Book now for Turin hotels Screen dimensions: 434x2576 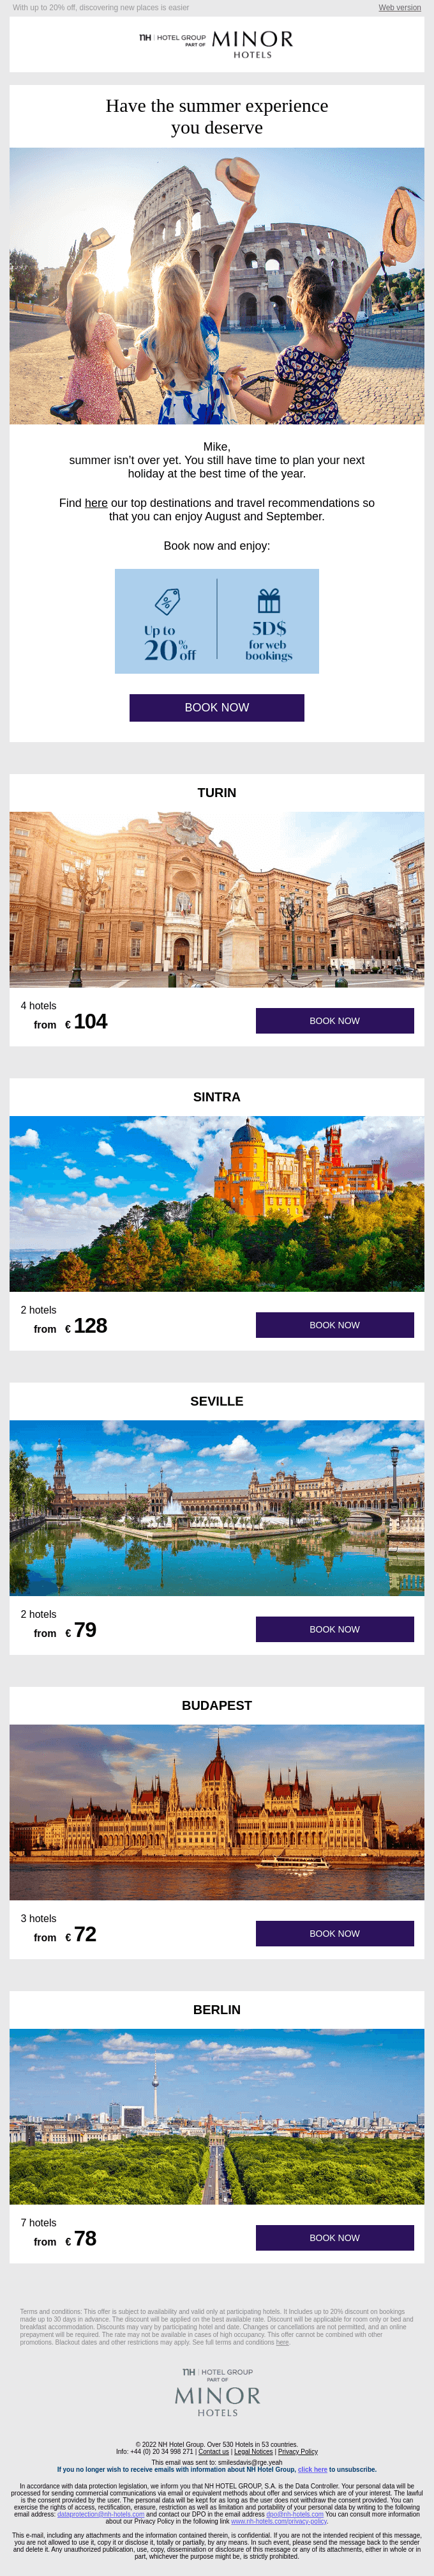click(x=334, y=1021)
